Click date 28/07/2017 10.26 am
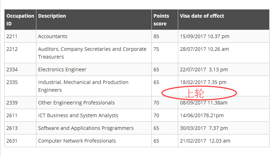Screen dimensions: 277x156 point(204,49)
